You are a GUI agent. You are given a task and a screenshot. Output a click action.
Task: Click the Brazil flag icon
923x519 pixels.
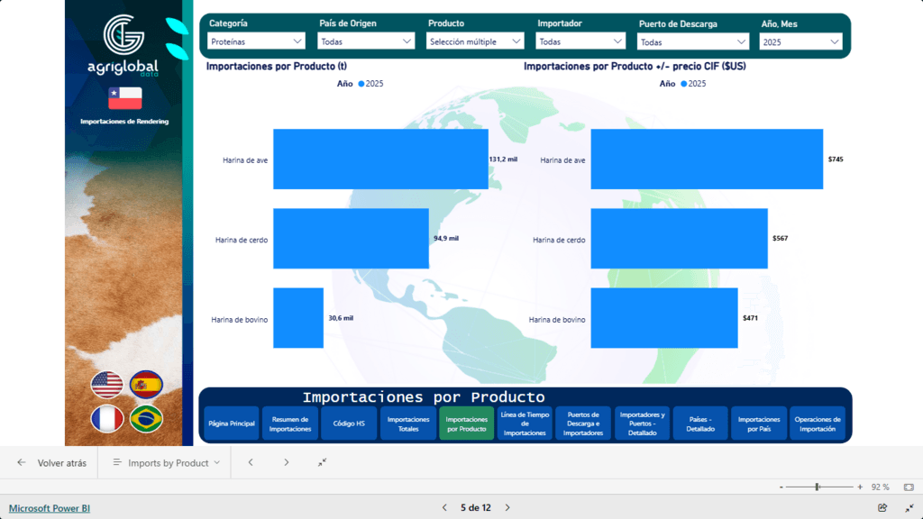pos(146,419)
